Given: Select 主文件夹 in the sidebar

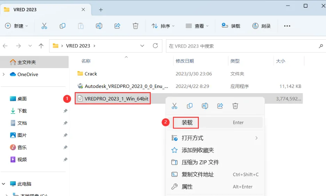Looking at the screenshot, I should pos(34,62).
